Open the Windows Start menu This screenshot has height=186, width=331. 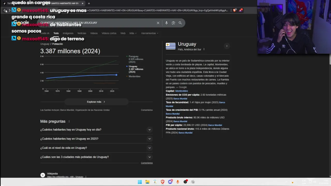coord(140,182)
